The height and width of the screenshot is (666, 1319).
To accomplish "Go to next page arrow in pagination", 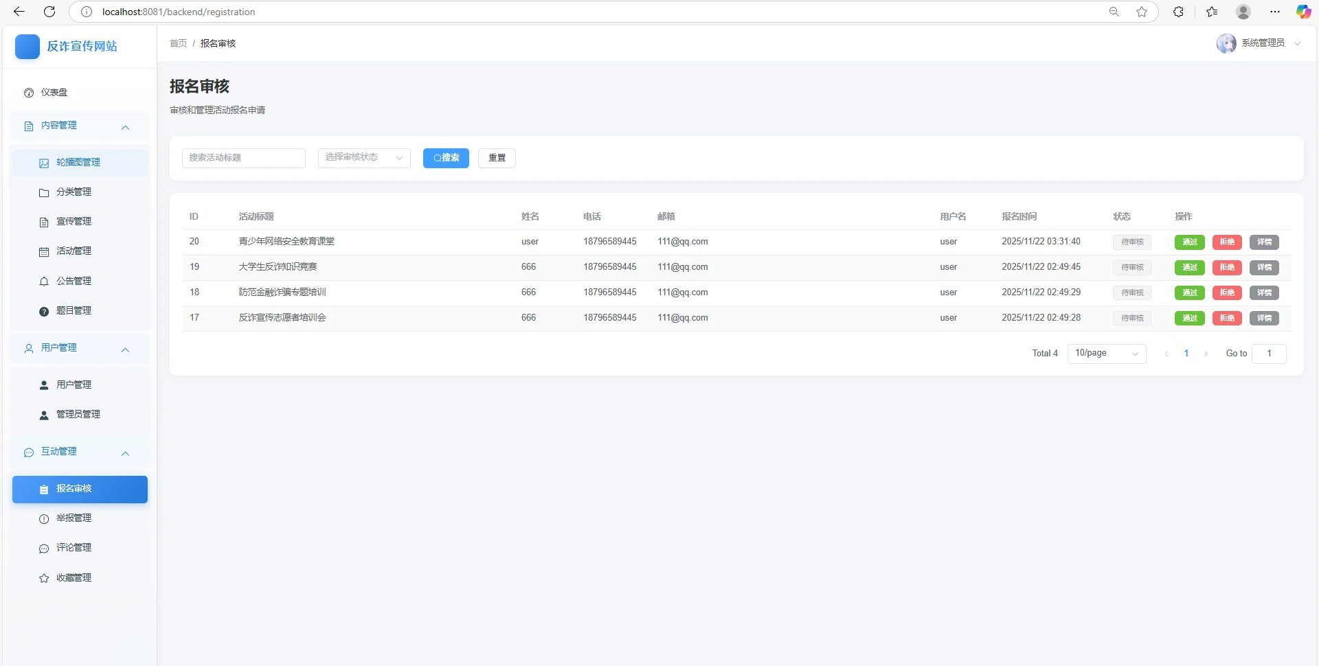I will (x=1206, y=354).
